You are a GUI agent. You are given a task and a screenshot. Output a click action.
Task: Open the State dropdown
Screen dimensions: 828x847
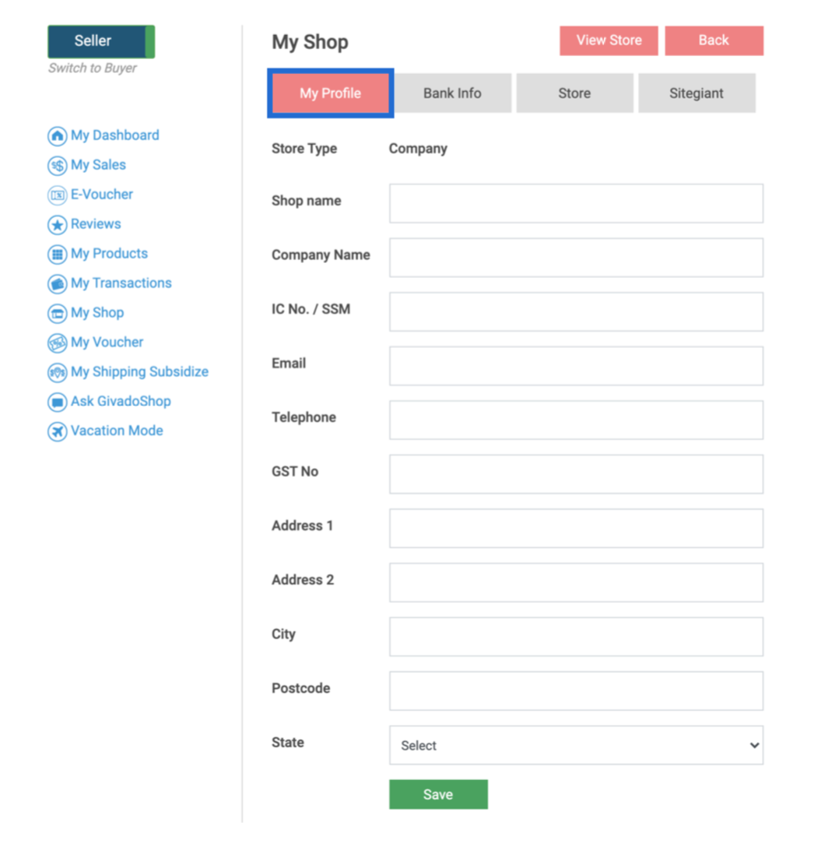(576, 745)
